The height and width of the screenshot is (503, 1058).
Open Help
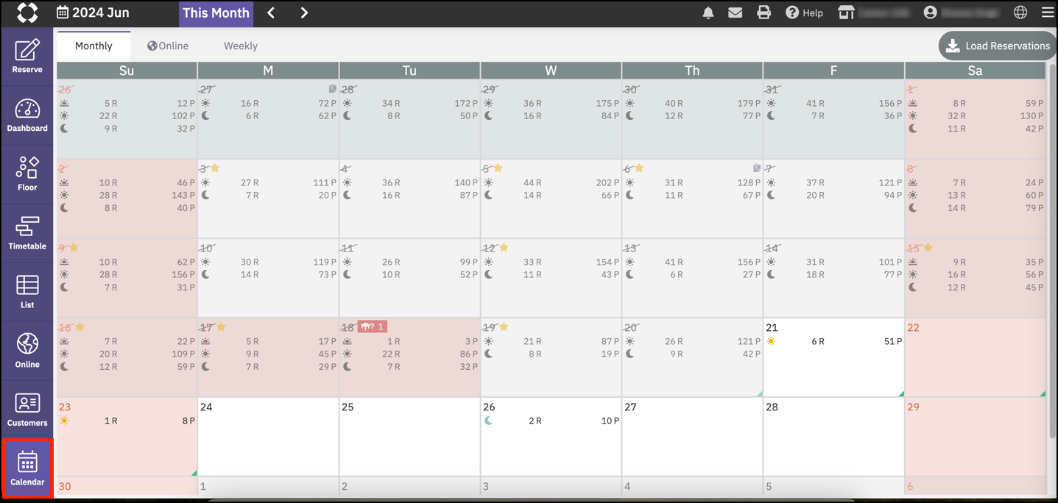click(x=804, y=13)
